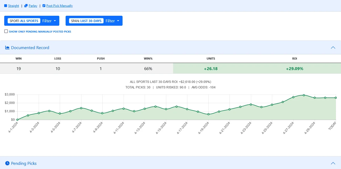Click the Documented Record chart icon
This screenshot has height=169, width=341.
[x=7, y=47]
